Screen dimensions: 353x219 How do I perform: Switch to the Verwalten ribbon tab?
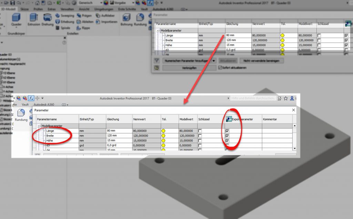(x=67, y=9)
